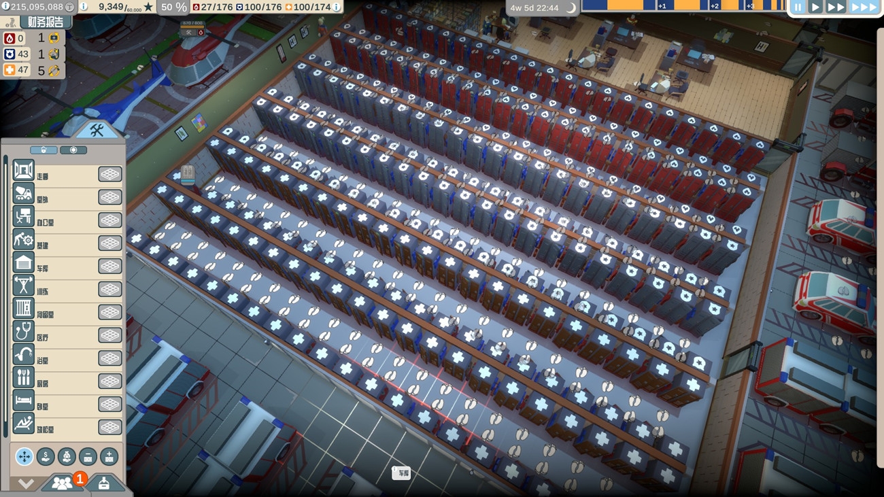
Task: Open floor plan button for 医疗 row
Action: click(110, 335)
